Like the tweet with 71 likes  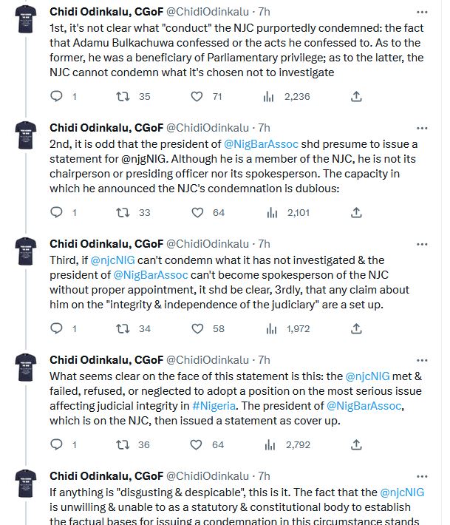(x=197, y=96)
